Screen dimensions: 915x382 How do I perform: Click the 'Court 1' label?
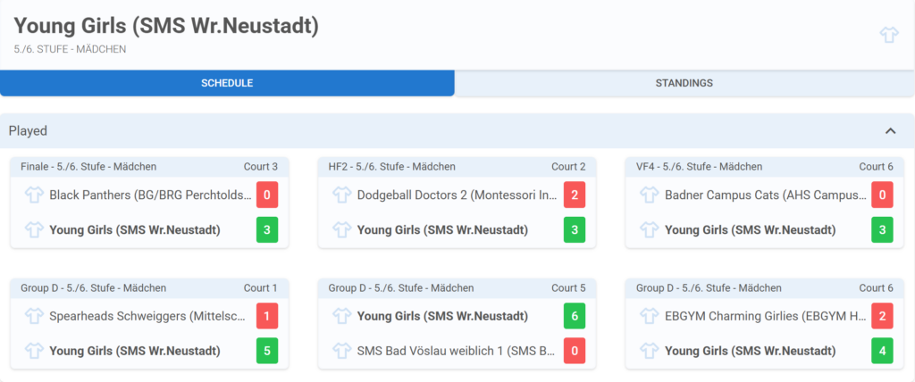261,288
